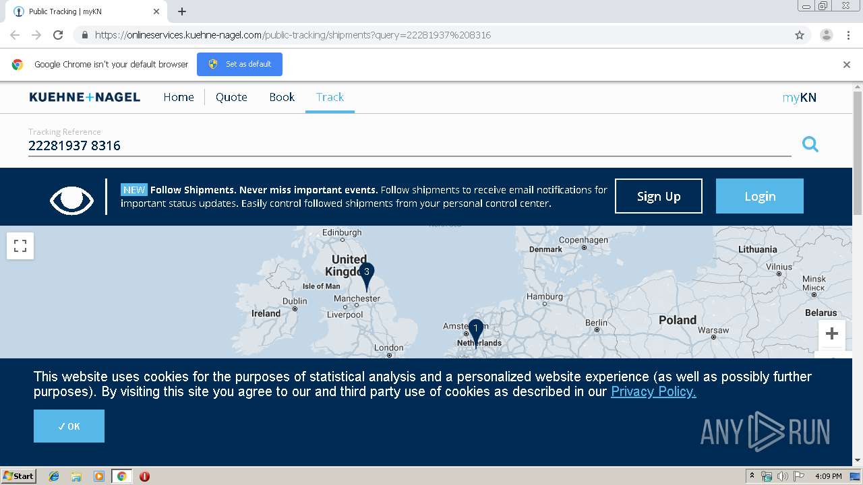
Task: Open the Chrome profile avatar
Action: 826,35
